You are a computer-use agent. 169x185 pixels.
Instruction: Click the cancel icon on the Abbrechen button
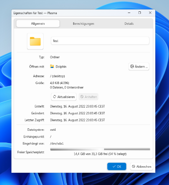coord(133,167)
